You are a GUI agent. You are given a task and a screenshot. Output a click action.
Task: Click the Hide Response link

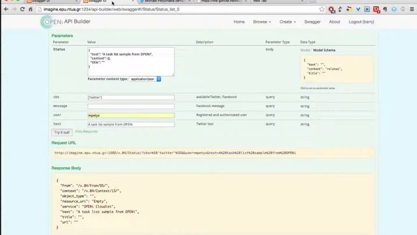tap(87, 132)
